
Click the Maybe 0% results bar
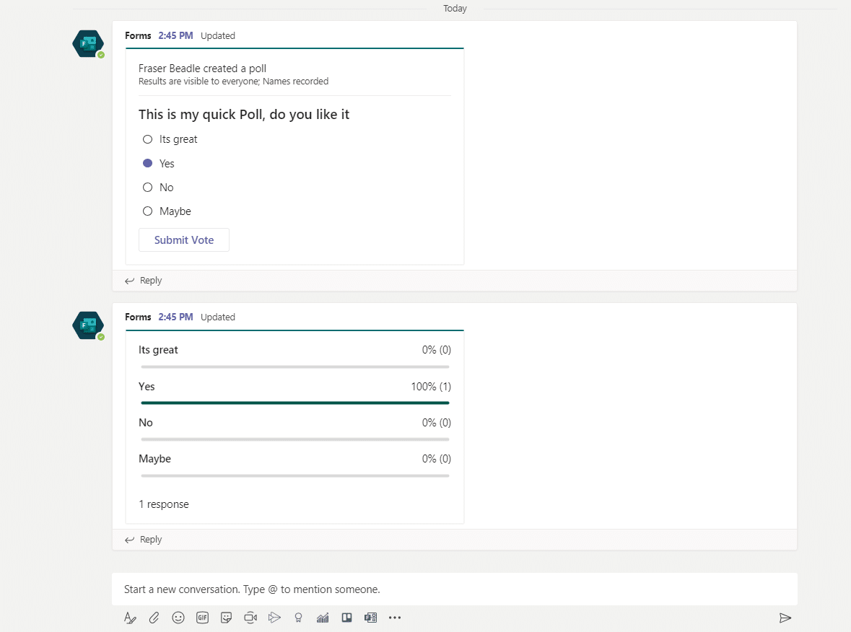coord(294,475)
